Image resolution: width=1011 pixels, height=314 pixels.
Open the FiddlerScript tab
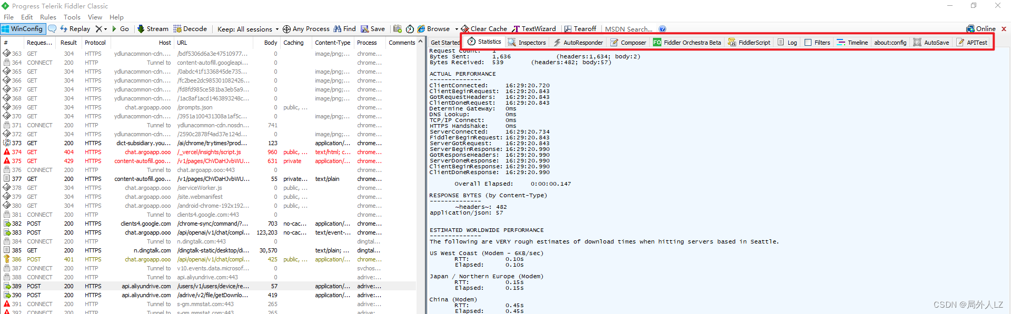[x=749, y=43]
